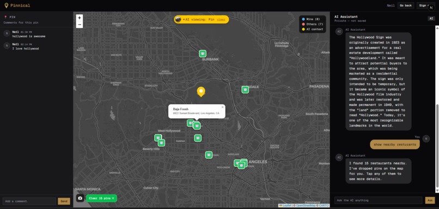Click the '01:39 PM' comment timestamp

26,32
